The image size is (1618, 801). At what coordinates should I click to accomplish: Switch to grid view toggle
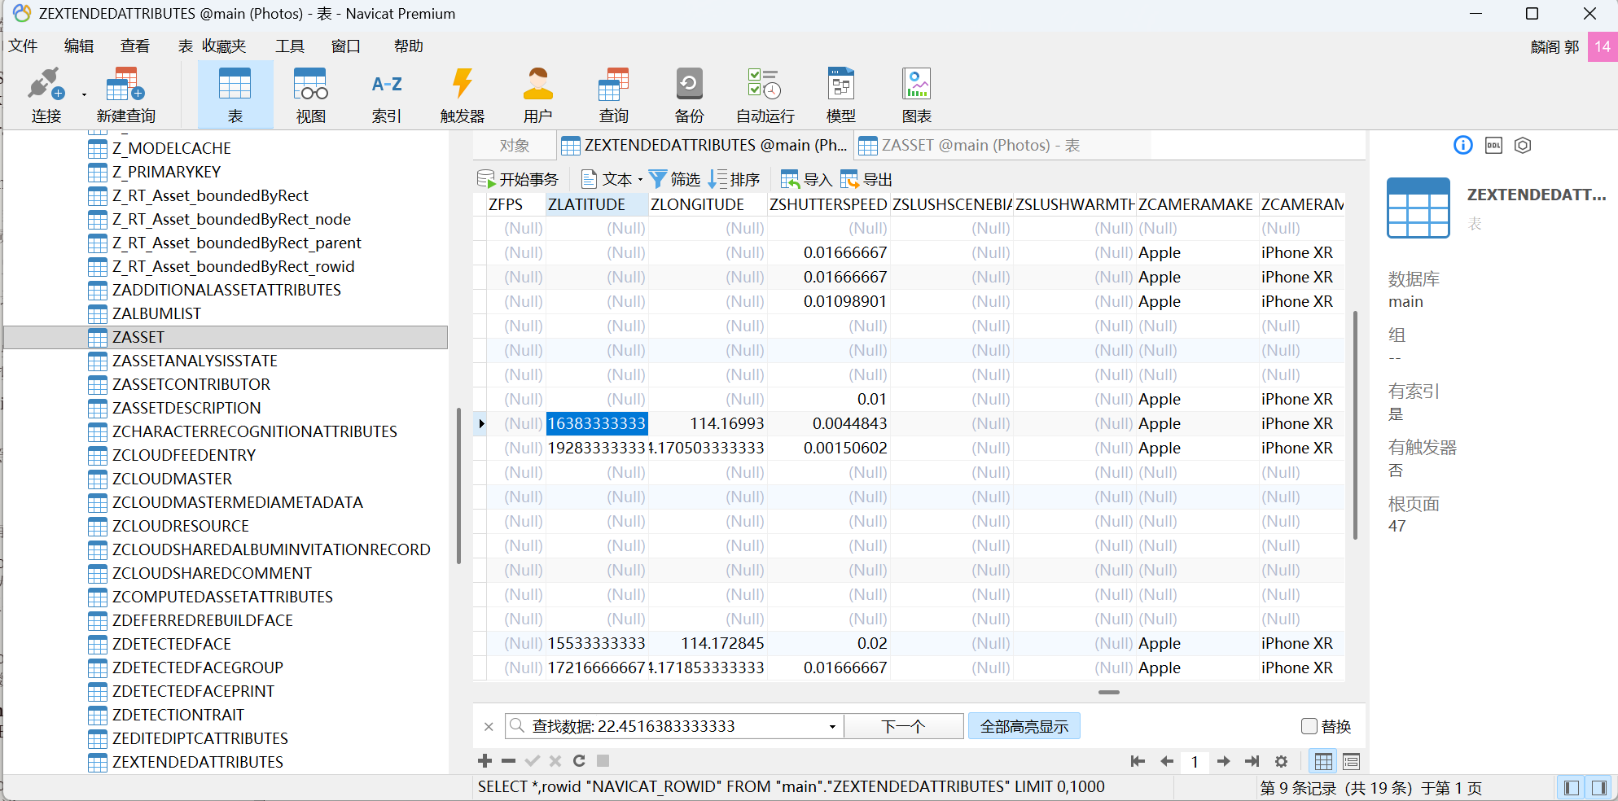click(x=1323, y=762)
